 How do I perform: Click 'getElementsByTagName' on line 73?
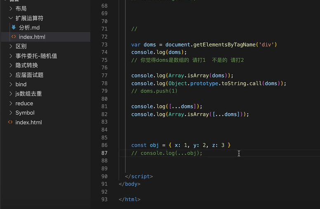(x=224, y=45)
